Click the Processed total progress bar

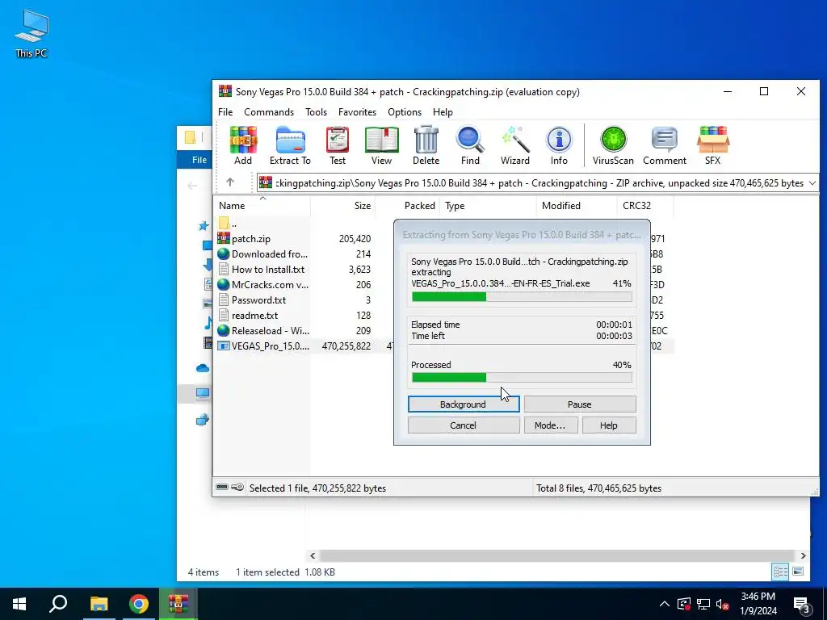click(x=522, y=378)
